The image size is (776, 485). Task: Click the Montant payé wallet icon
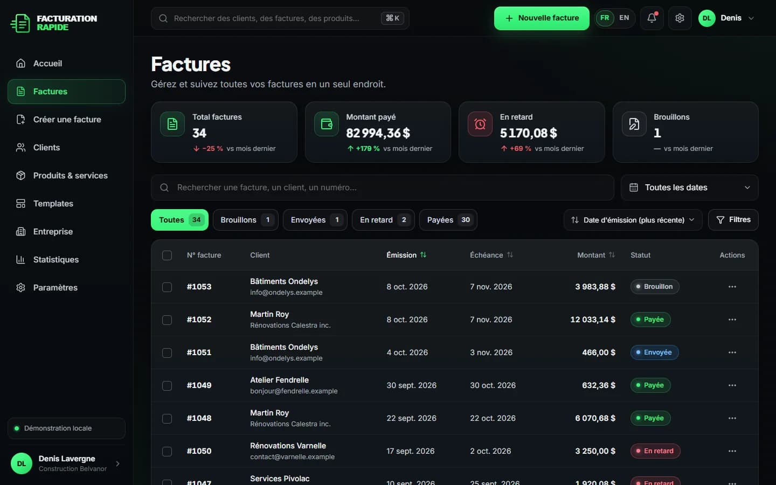[x=327, y=124]
